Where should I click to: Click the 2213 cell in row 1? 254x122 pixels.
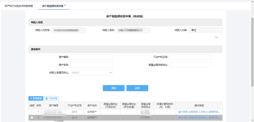click(x=74, y=112)
